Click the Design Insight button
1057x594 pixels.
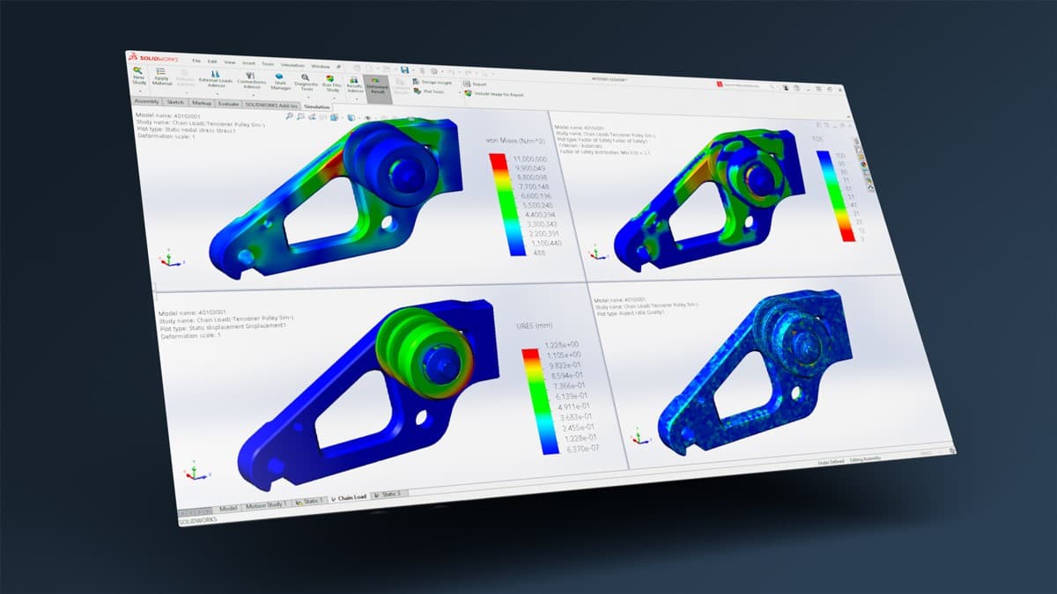[x=432, y=82]
